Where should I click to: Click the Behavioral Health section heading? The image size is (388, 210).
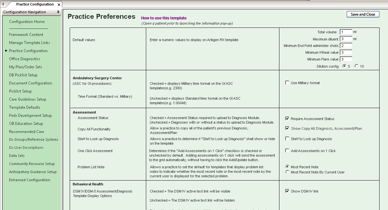(x=88, y=184)
